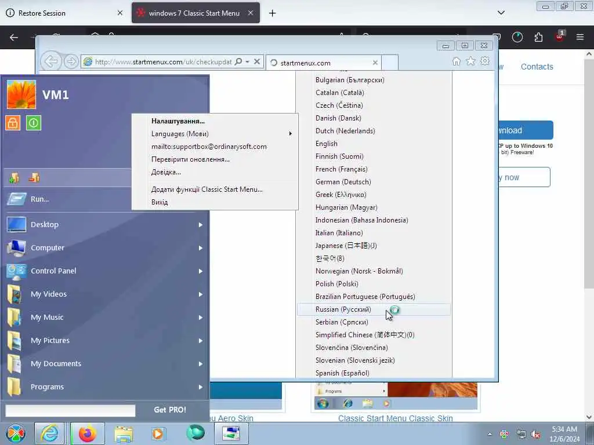Click the IE stop loading X icon
The height and width of the screenshot is (445, 594).
click(x=257, y=61)
